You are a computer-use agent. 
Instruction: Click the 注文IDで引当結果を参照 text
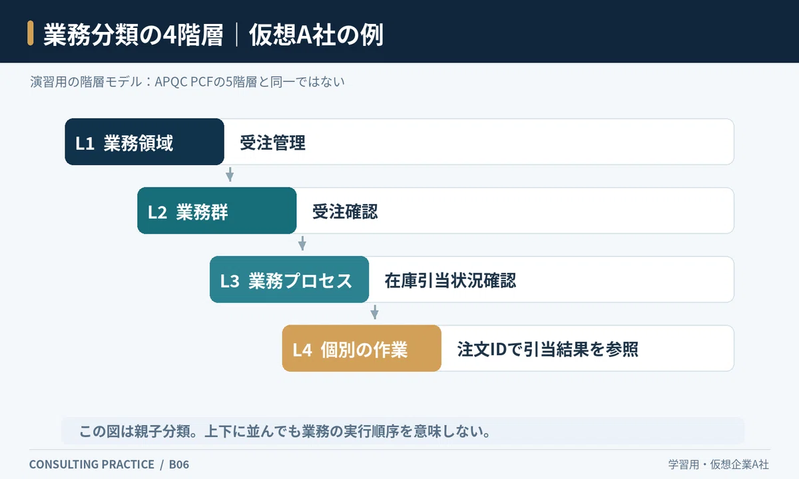[x=548, y=349]
